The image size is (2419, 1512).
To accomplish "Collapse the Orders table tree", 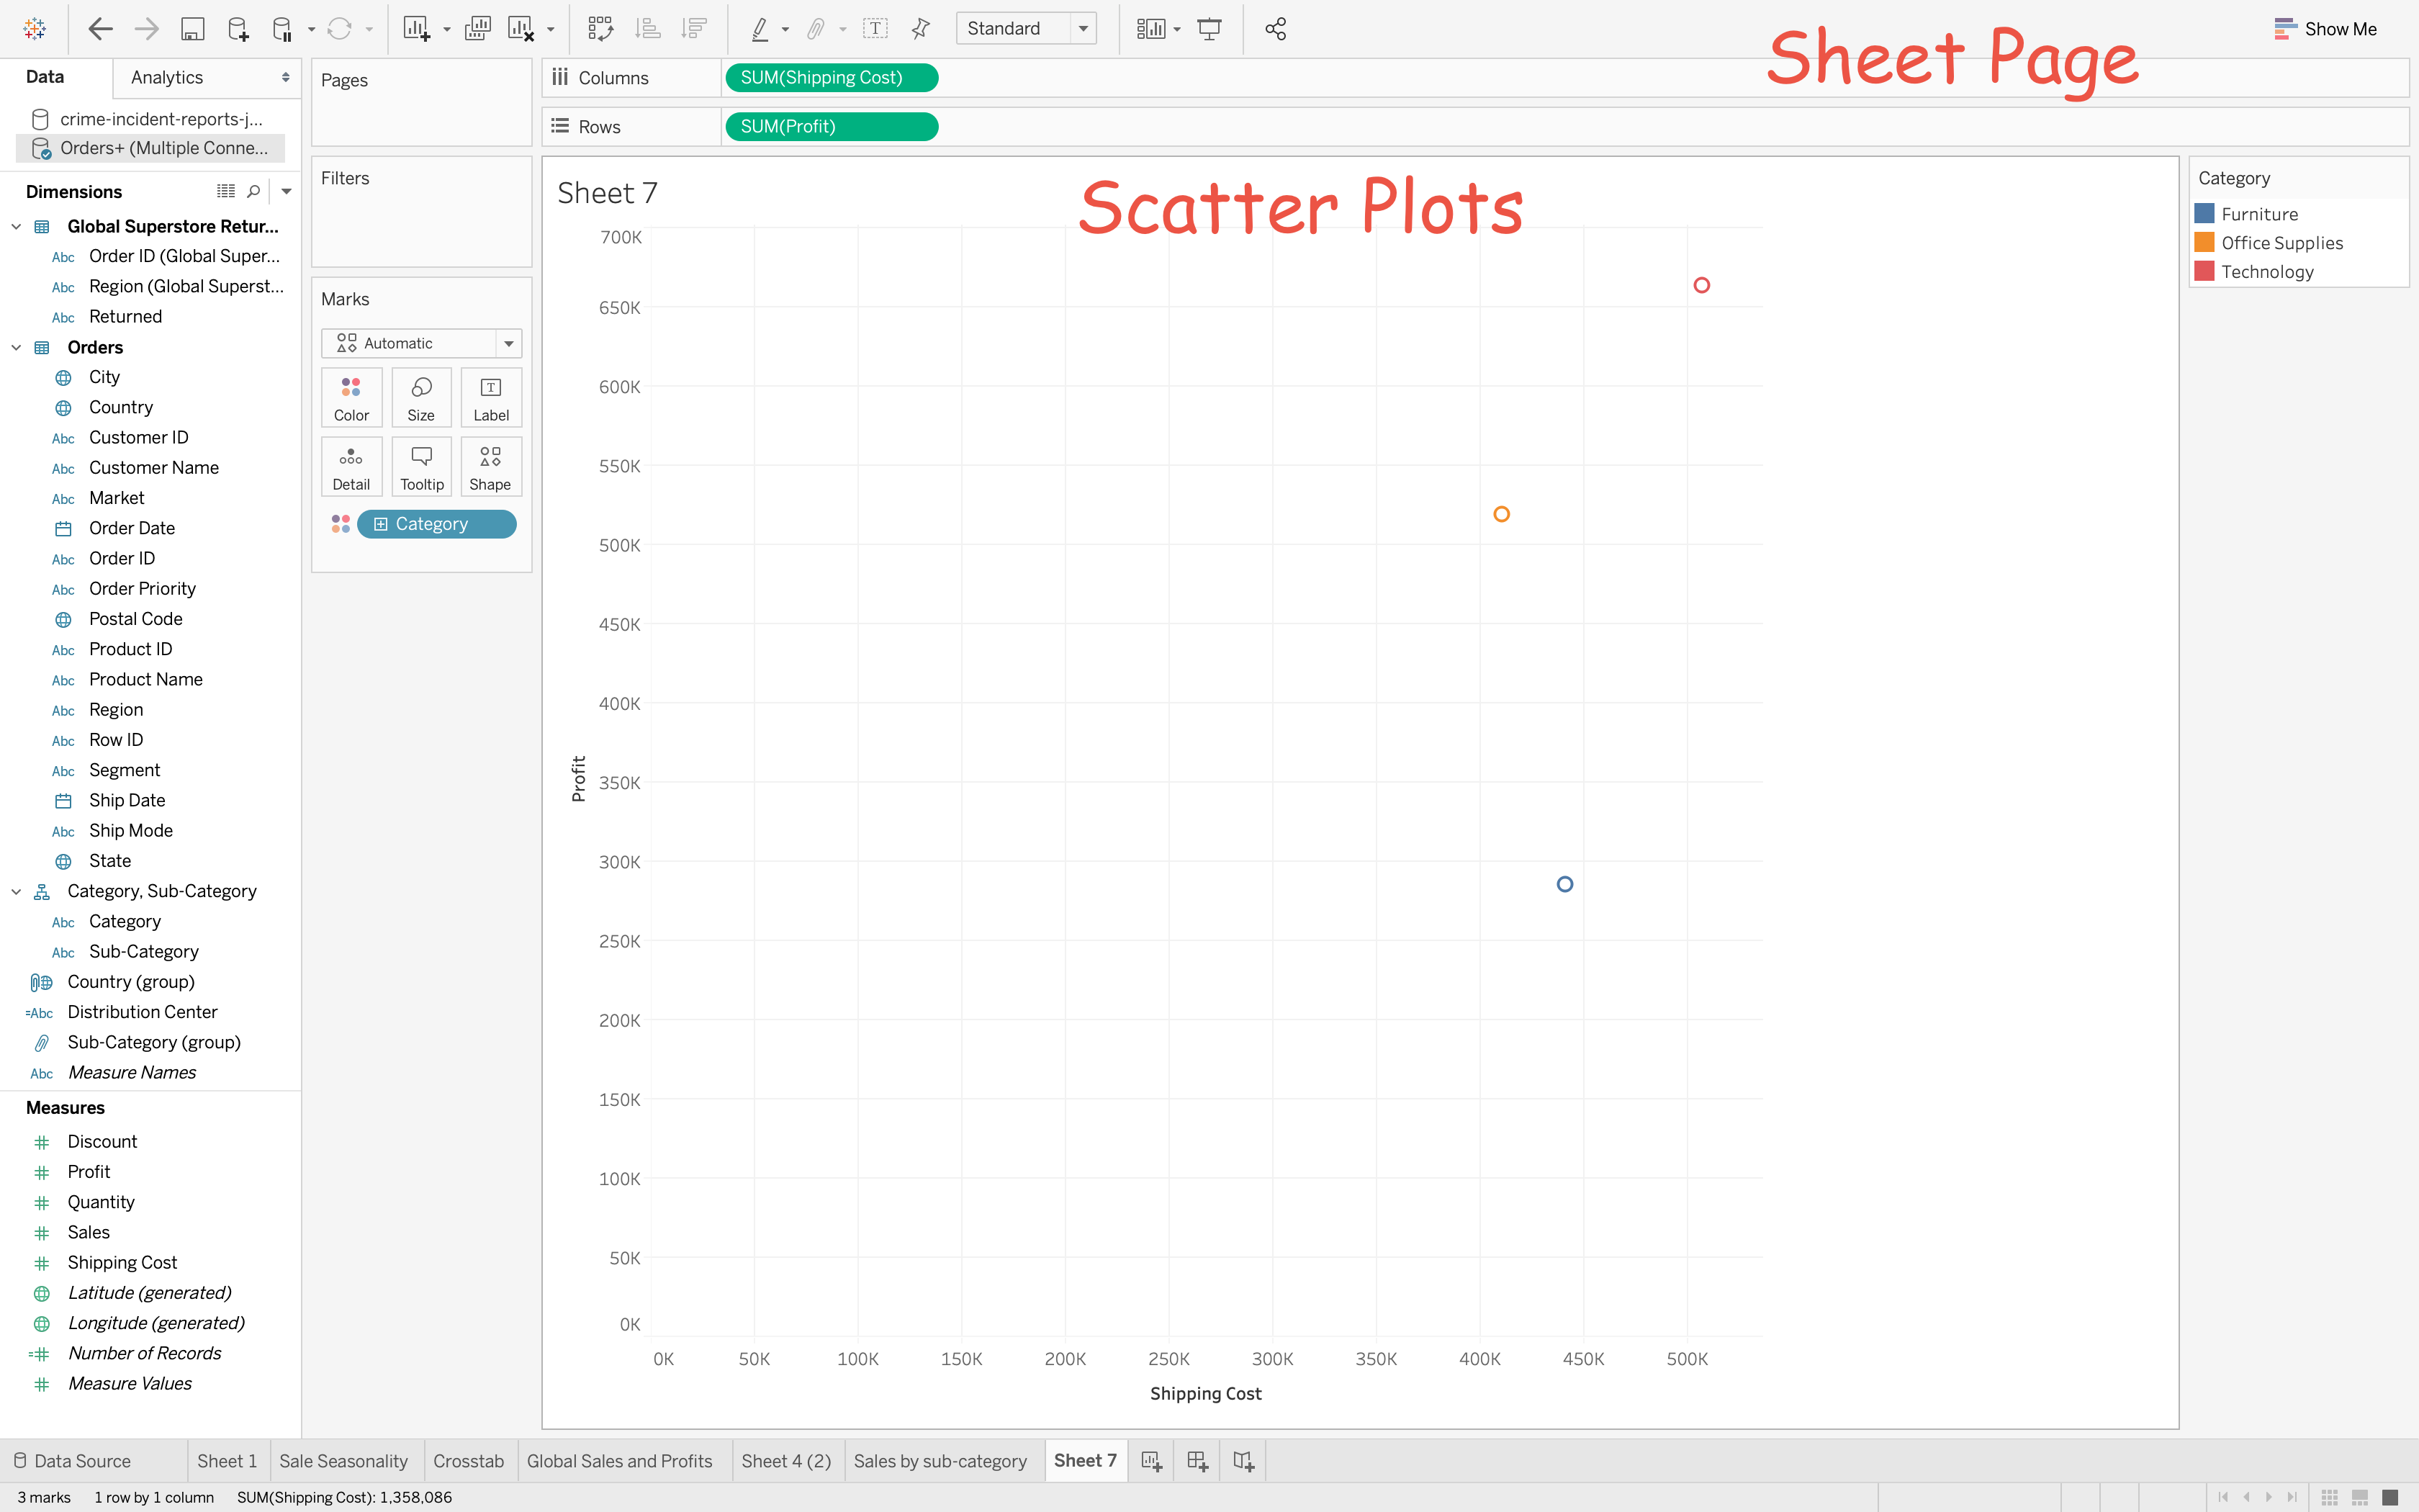I will pos(16,347).
